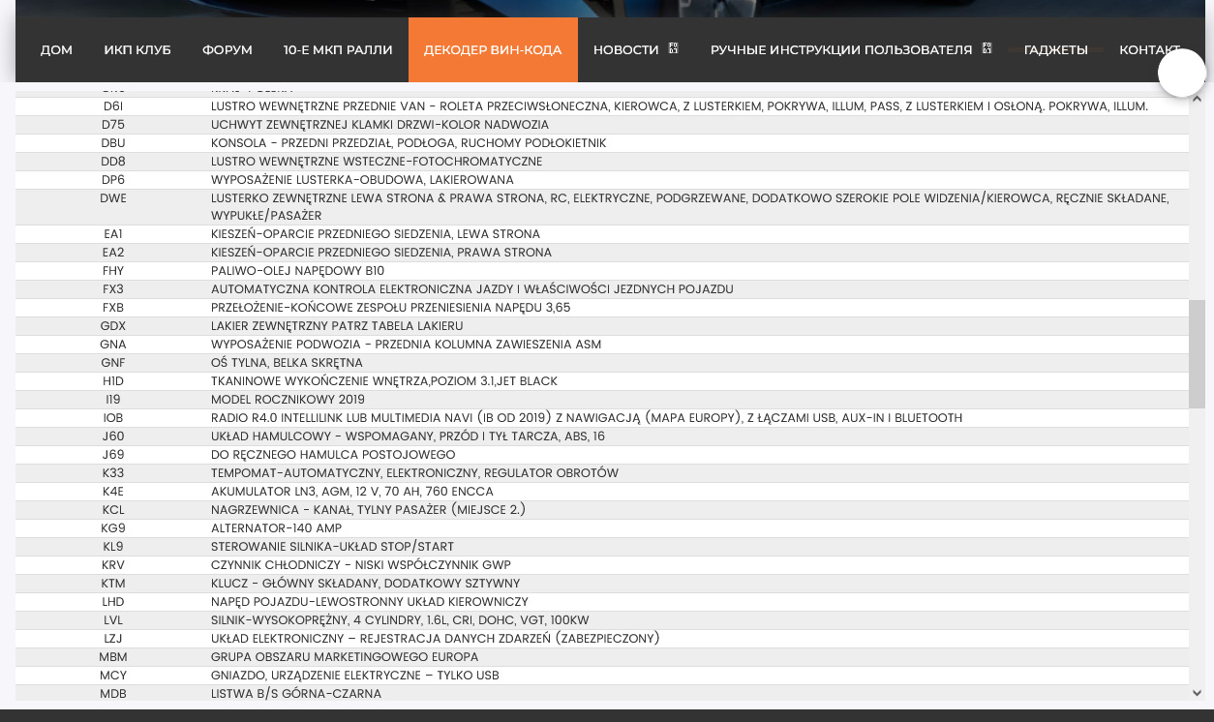Select the EA1 code cell
This screenshot has height=722, width=1214.
tap(113, 234)
